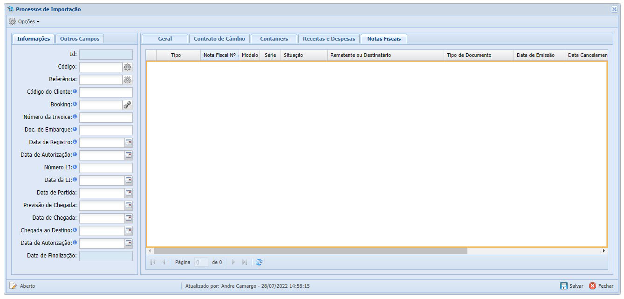Go to the first page of the grid

tap(153, 262)
